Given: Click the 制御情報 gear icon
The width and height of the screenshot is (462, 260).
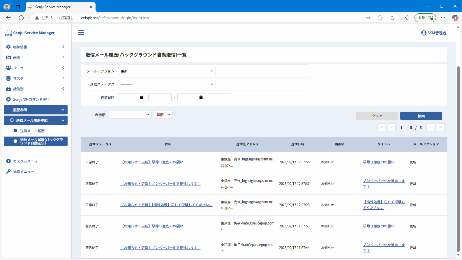Looking at the screenshot, I should [8, 47].
